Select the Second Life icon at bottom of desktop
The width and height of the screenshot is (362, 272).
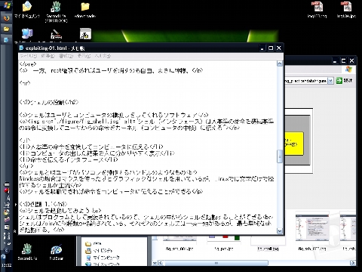27,252
